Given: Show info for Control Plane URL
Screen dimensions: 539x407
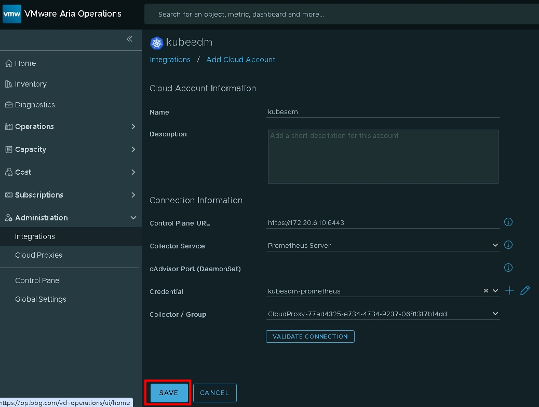Looking at the screenshot, I should coord(508,222).
